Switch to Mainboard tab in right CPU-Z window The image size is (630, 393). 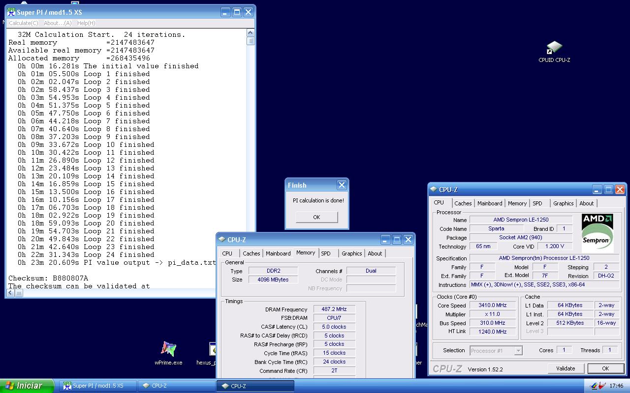tap(490, 203)
